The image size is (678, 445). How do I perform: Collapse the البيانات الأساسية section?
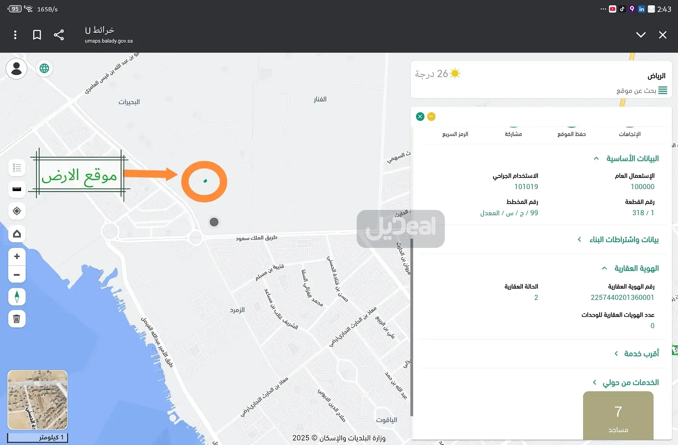click(x=596, y=159)
